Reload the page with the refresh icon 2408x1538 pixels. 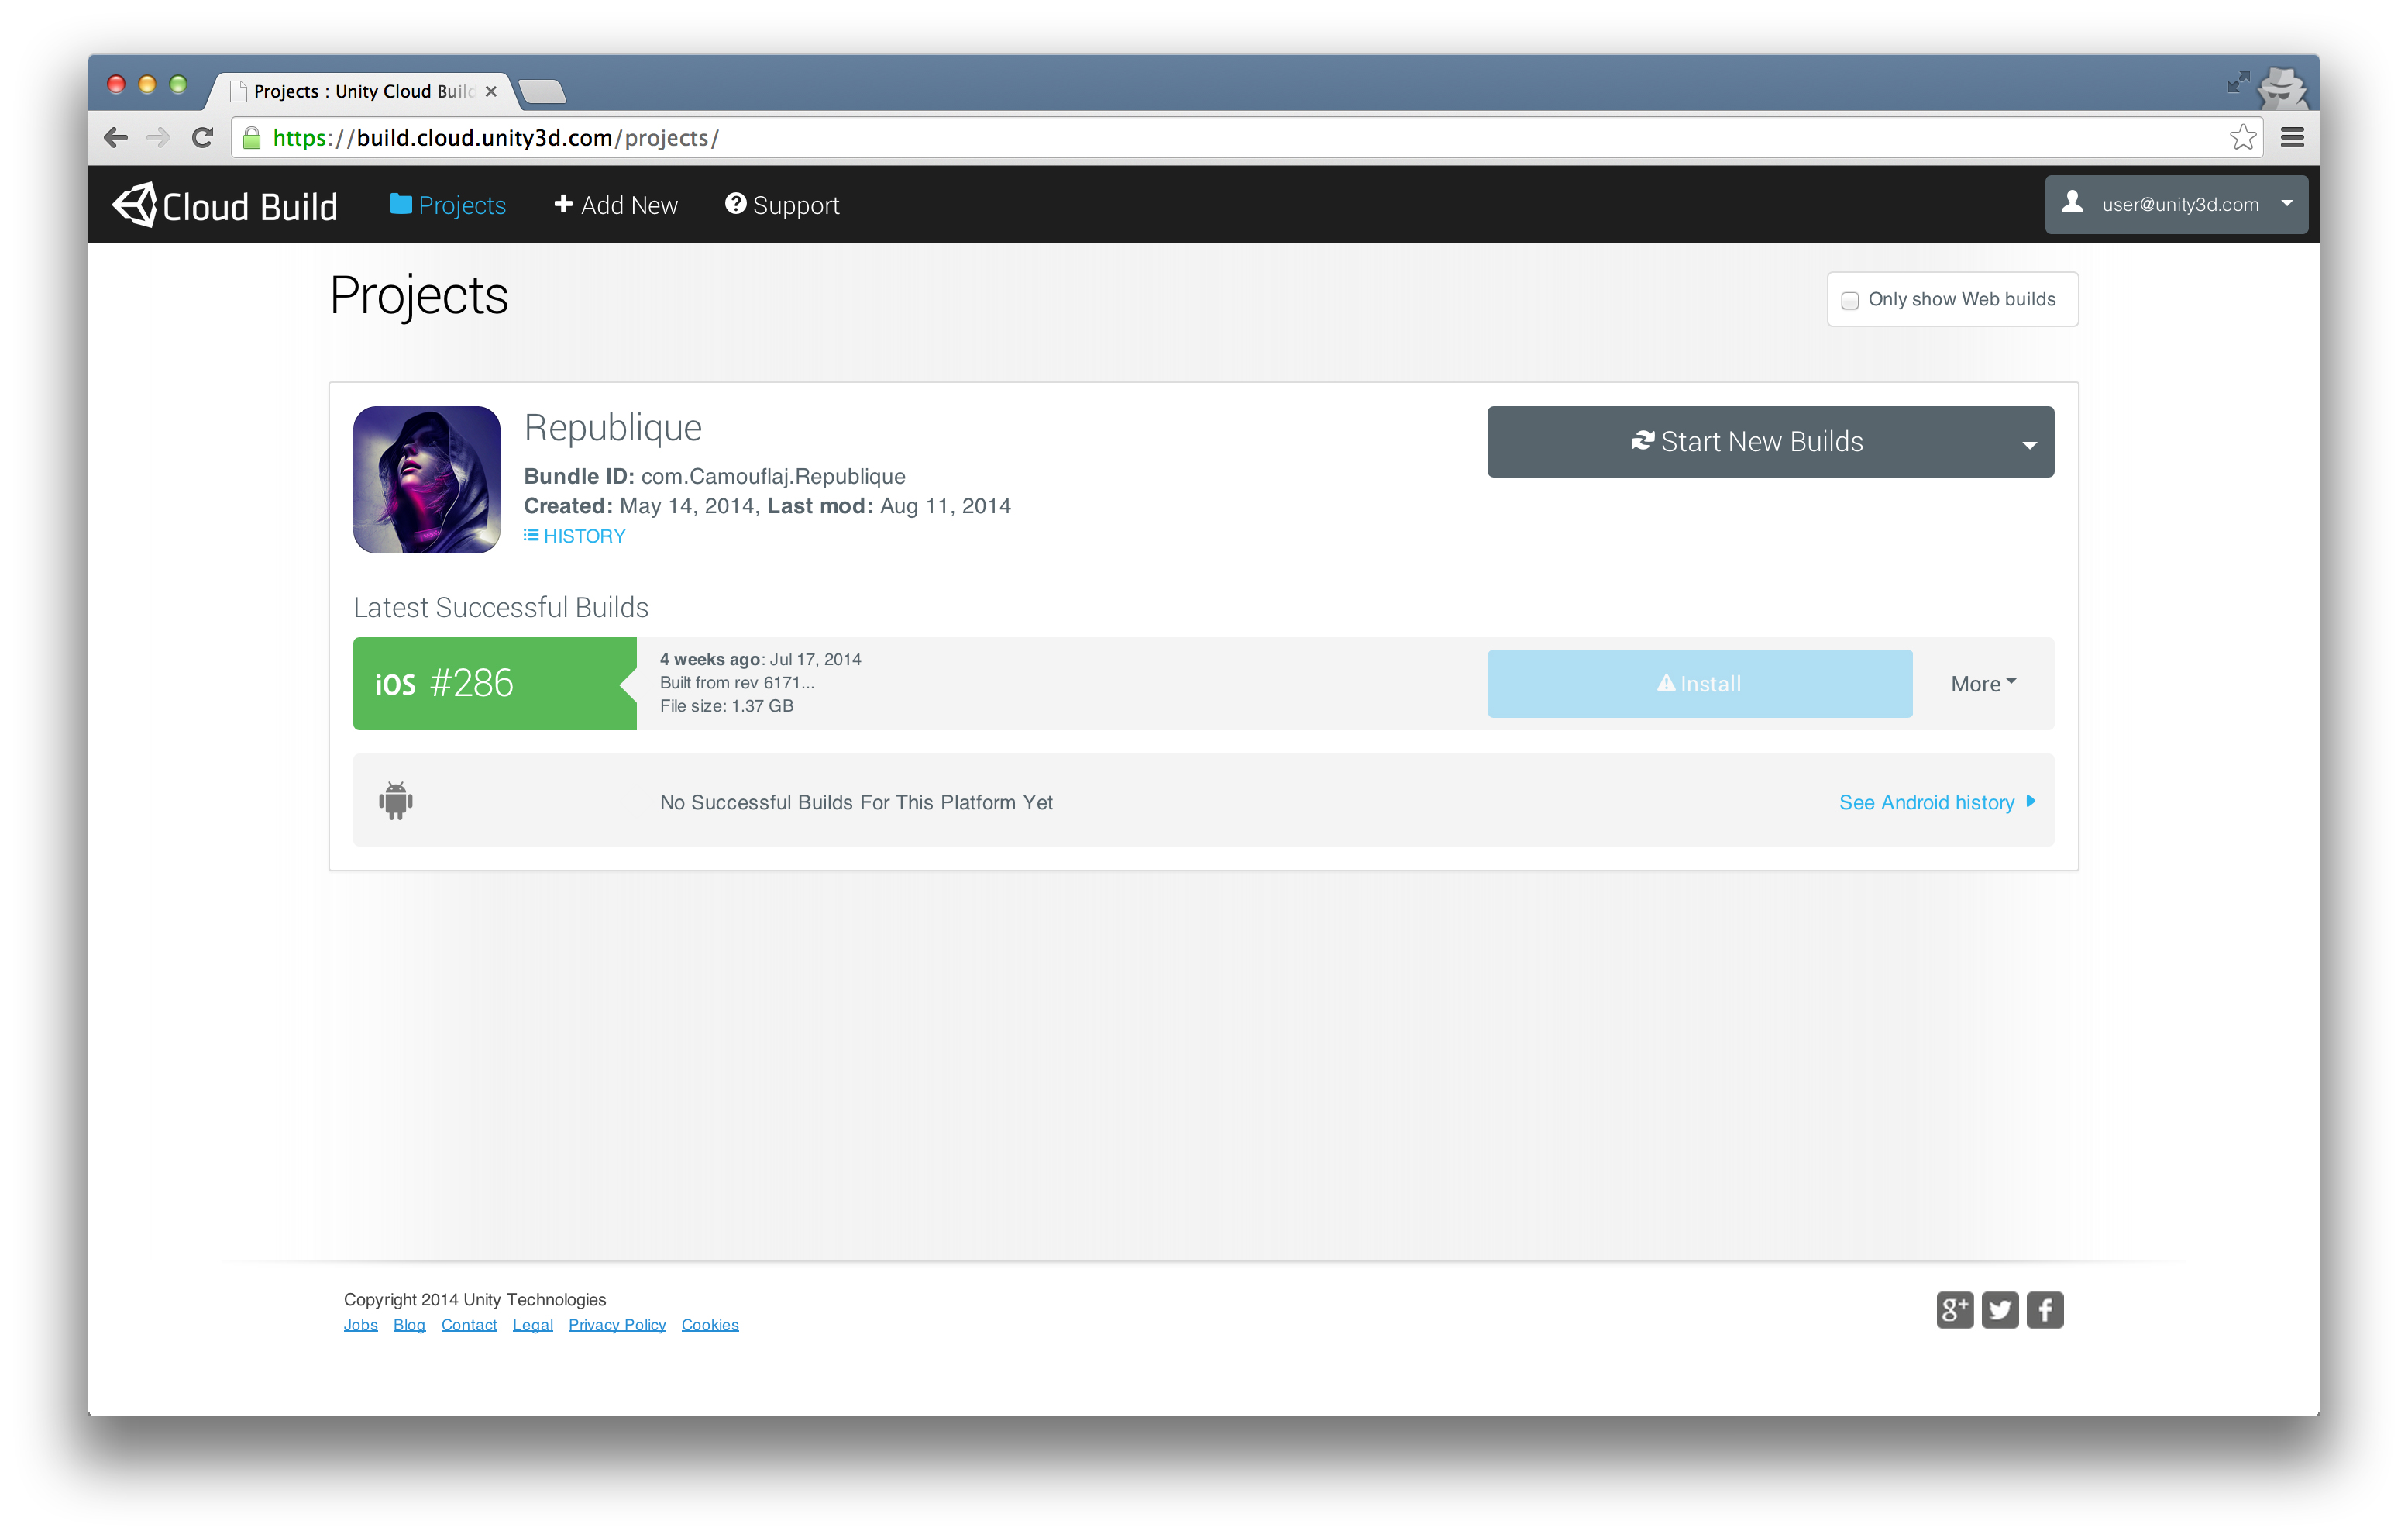pyautogui.click(x=203, y=137)
